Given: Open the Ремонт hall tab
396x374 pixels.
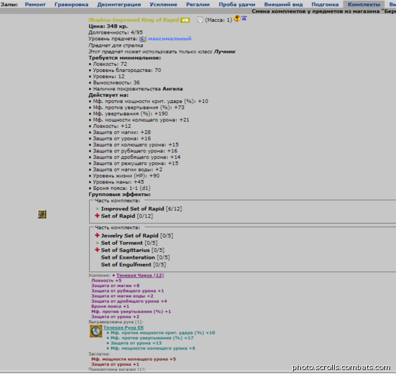Looking at the screenshot, I should [35, 5].
